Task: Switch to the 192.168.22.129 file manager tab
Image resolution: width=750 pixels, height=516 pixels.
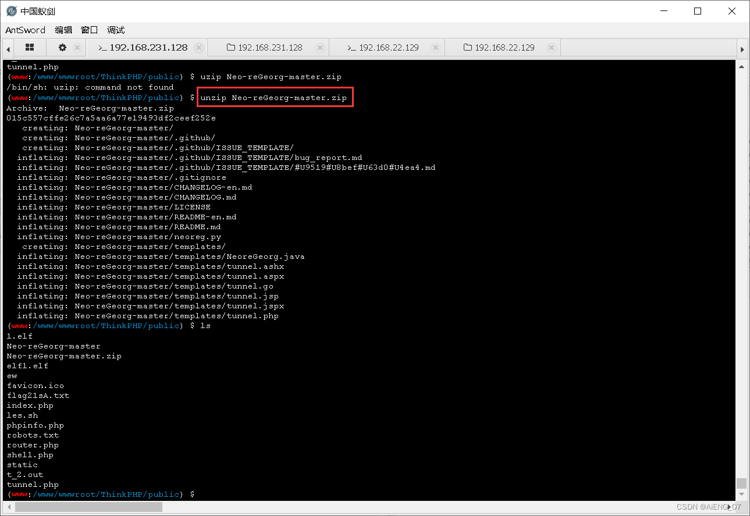Action: point(499,48)
